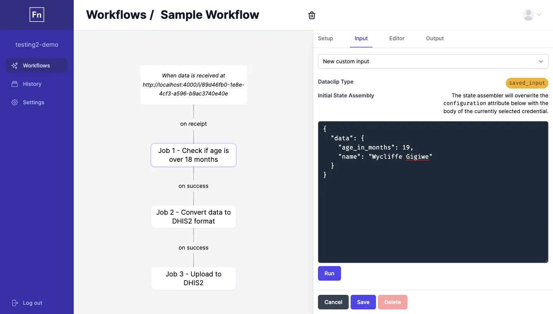Image resolution: width=553 pixels, height=314 pixels.
Task: Click the History stack icon
Action: 15,84
